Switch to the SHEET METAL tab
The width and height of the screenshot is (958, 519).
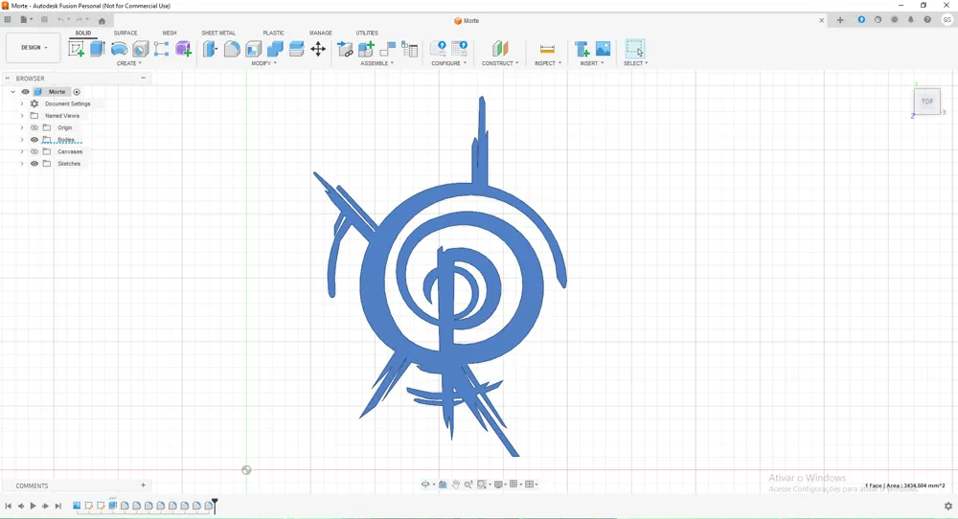point(218,33)
